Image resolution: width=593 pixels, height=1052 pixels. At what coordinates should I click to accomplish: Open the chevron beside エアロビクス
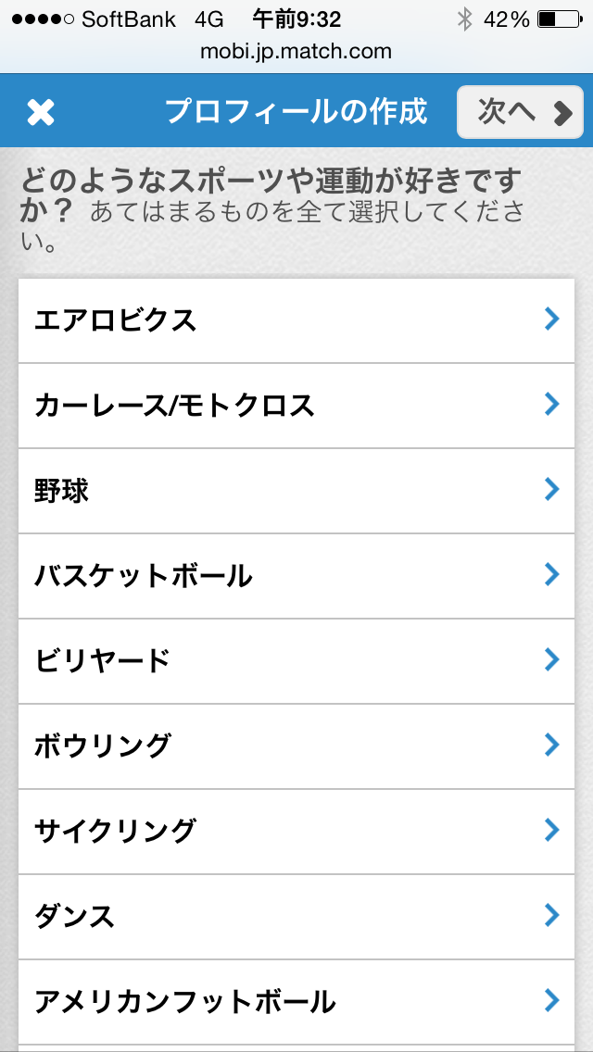point(552,319)
